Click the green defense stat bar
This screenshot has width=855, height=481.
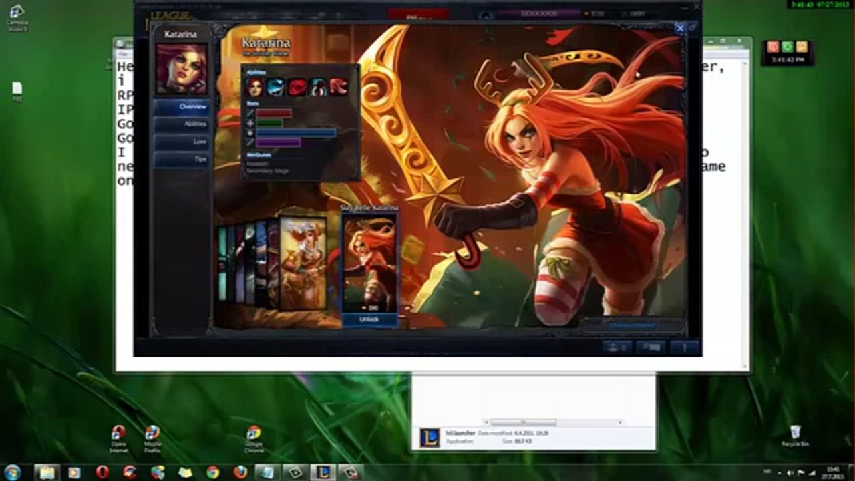270,123
